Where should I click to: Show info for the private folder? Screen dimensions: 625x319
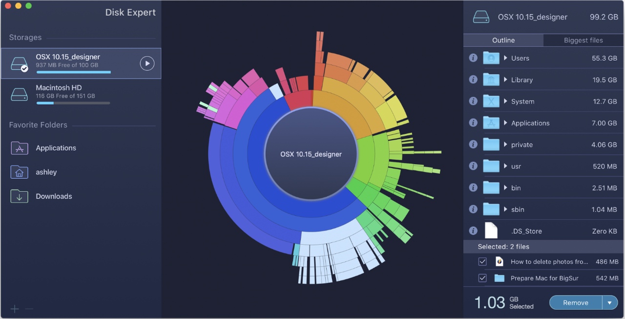pyautogui.click(x=473, y=145)
